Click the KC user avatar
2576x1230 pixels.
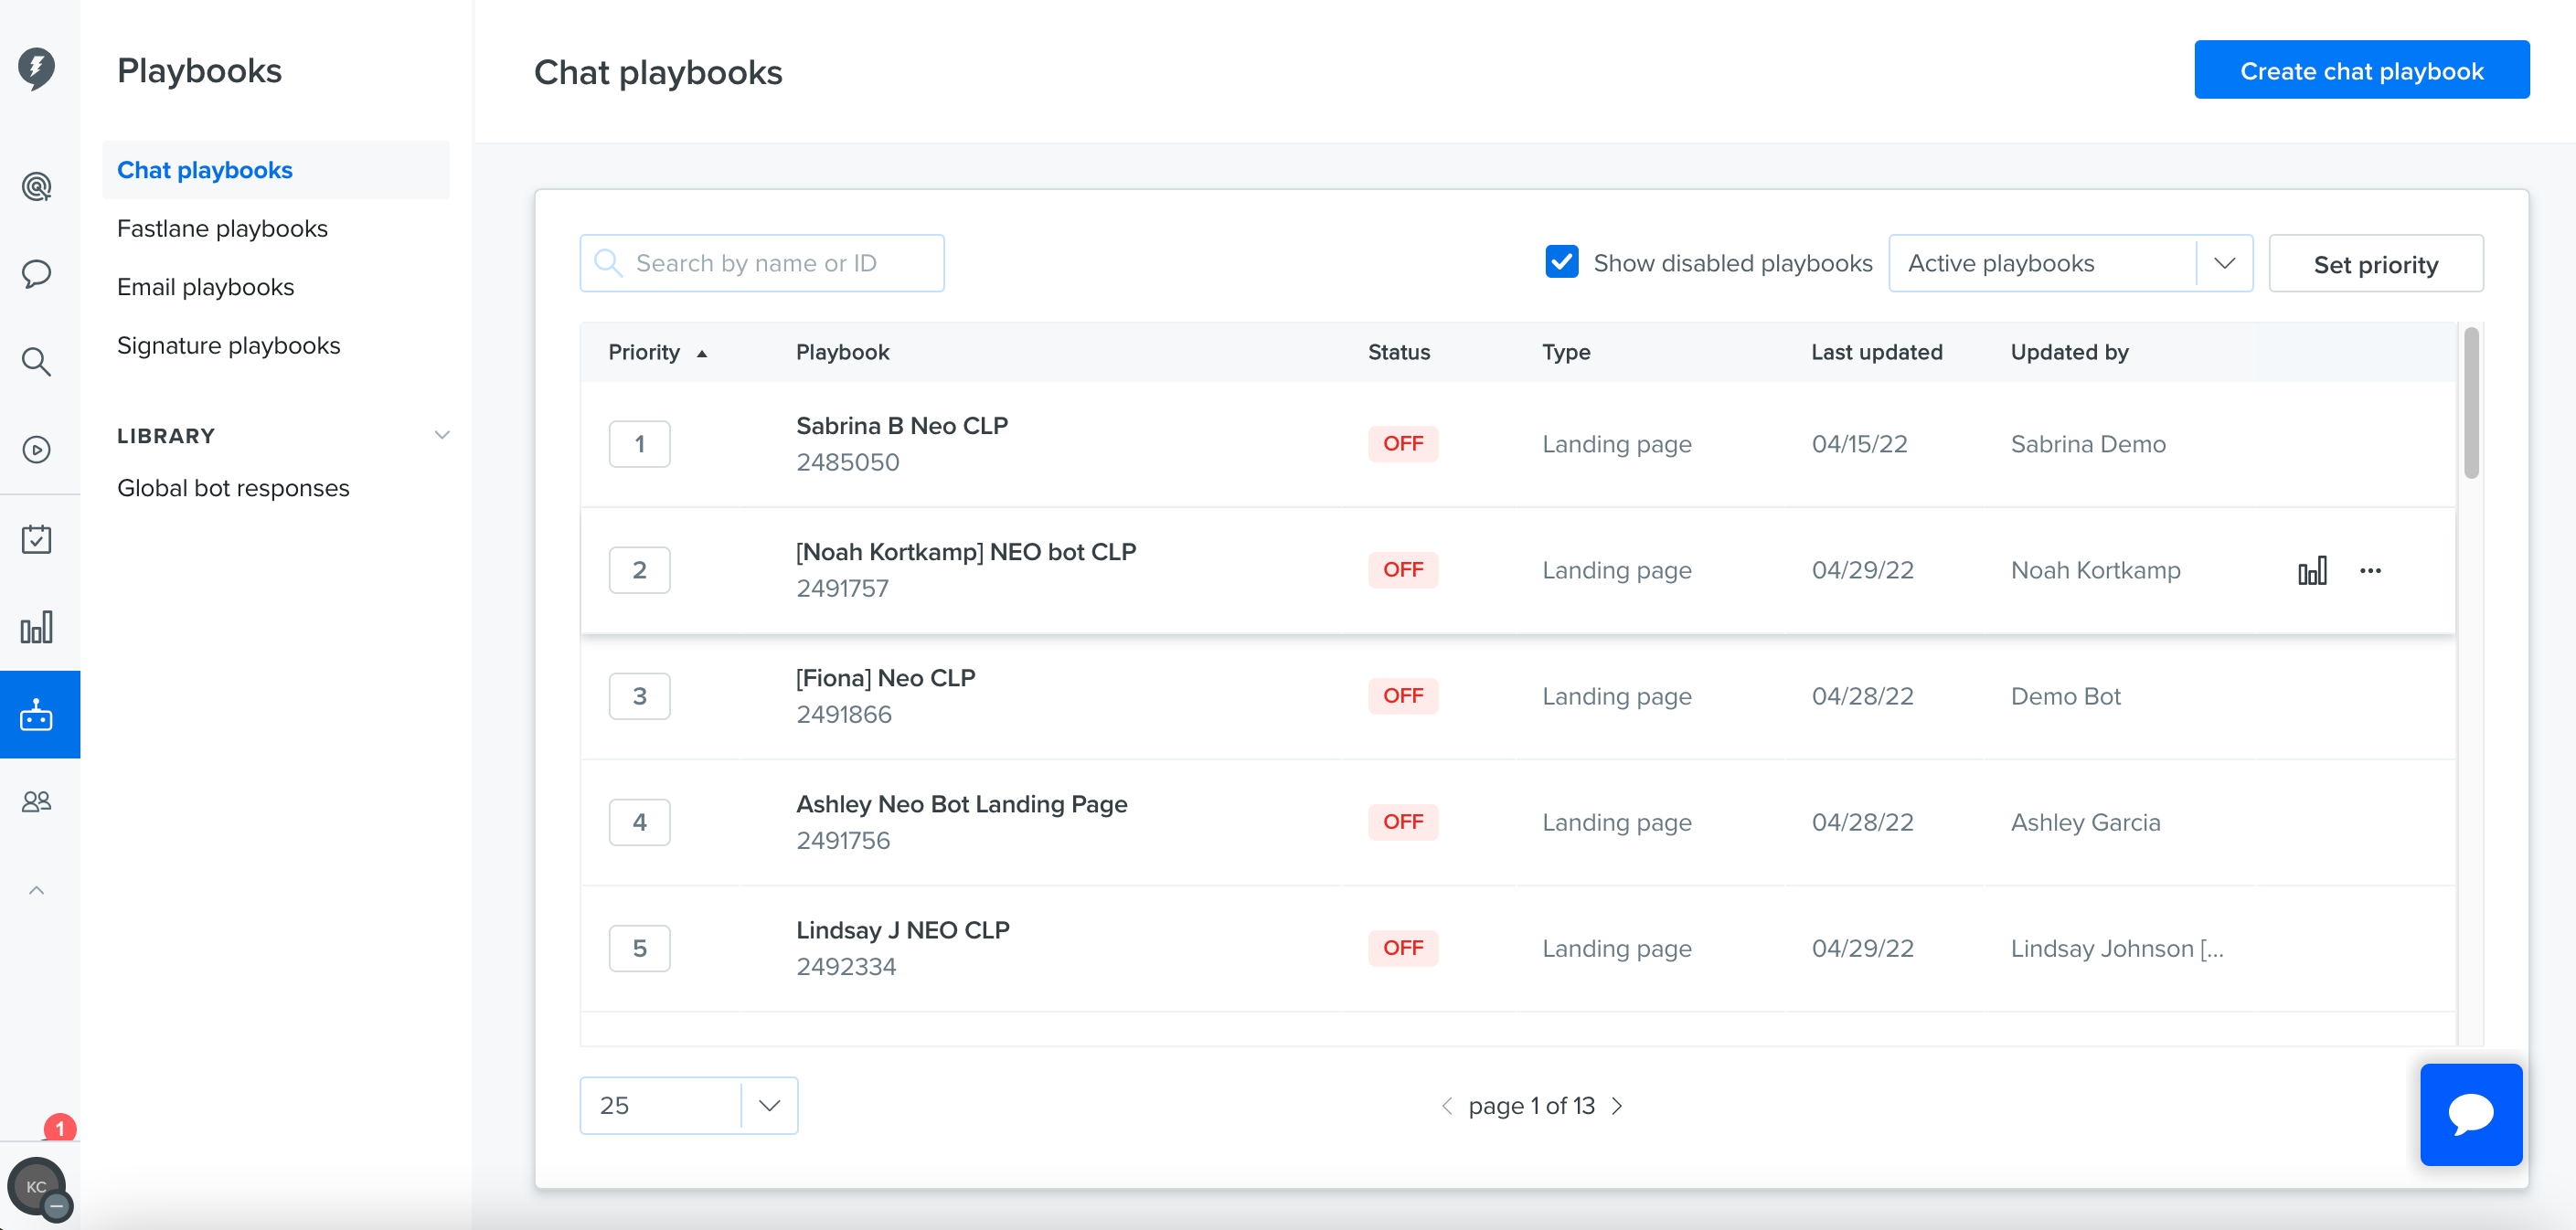click(x=37, y=1187)
